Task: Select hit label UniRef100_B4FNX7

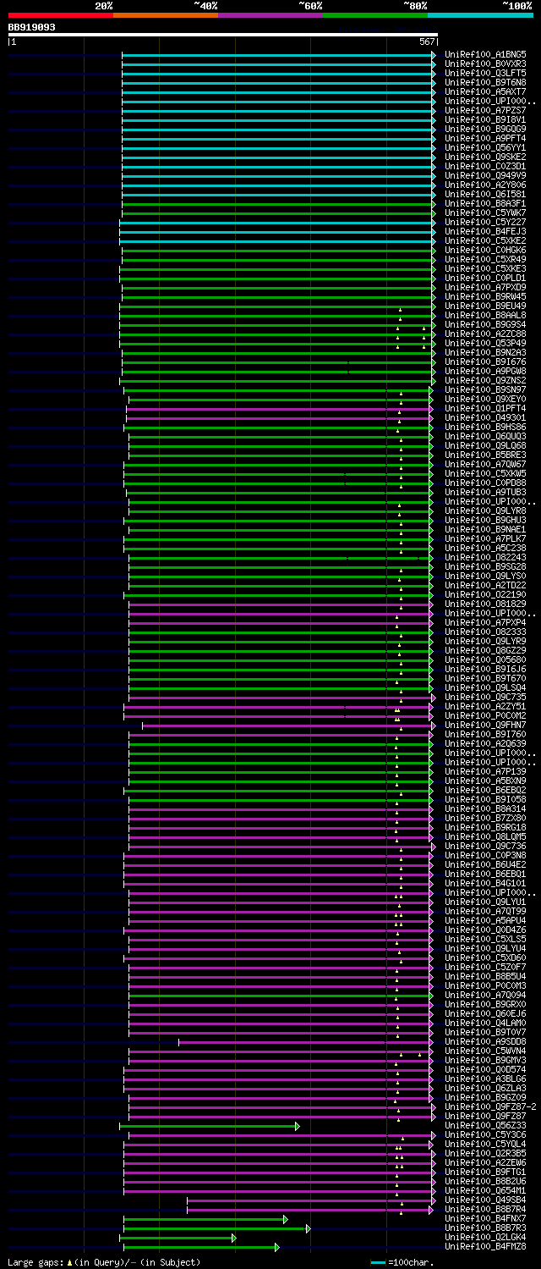Action: pos(485,1218)
